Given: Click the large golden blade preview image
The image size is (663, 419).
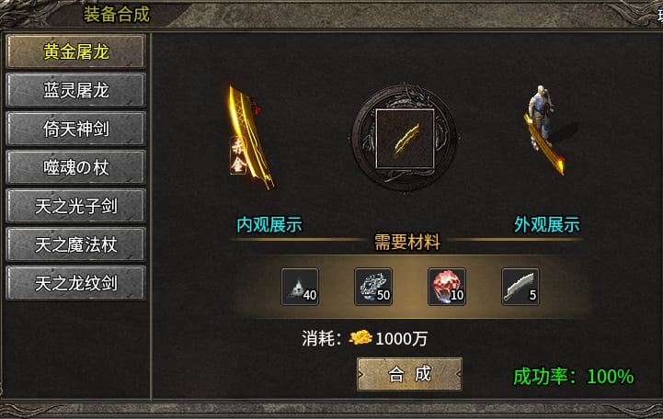Looking at the screenshot, I should click(x=251, y=137).
